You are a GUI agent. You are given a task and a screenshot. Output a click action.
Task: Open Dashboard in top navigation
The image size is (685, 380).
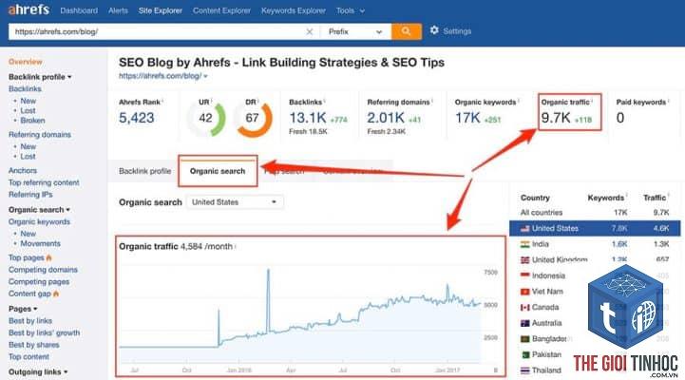[x=79, y=10]
